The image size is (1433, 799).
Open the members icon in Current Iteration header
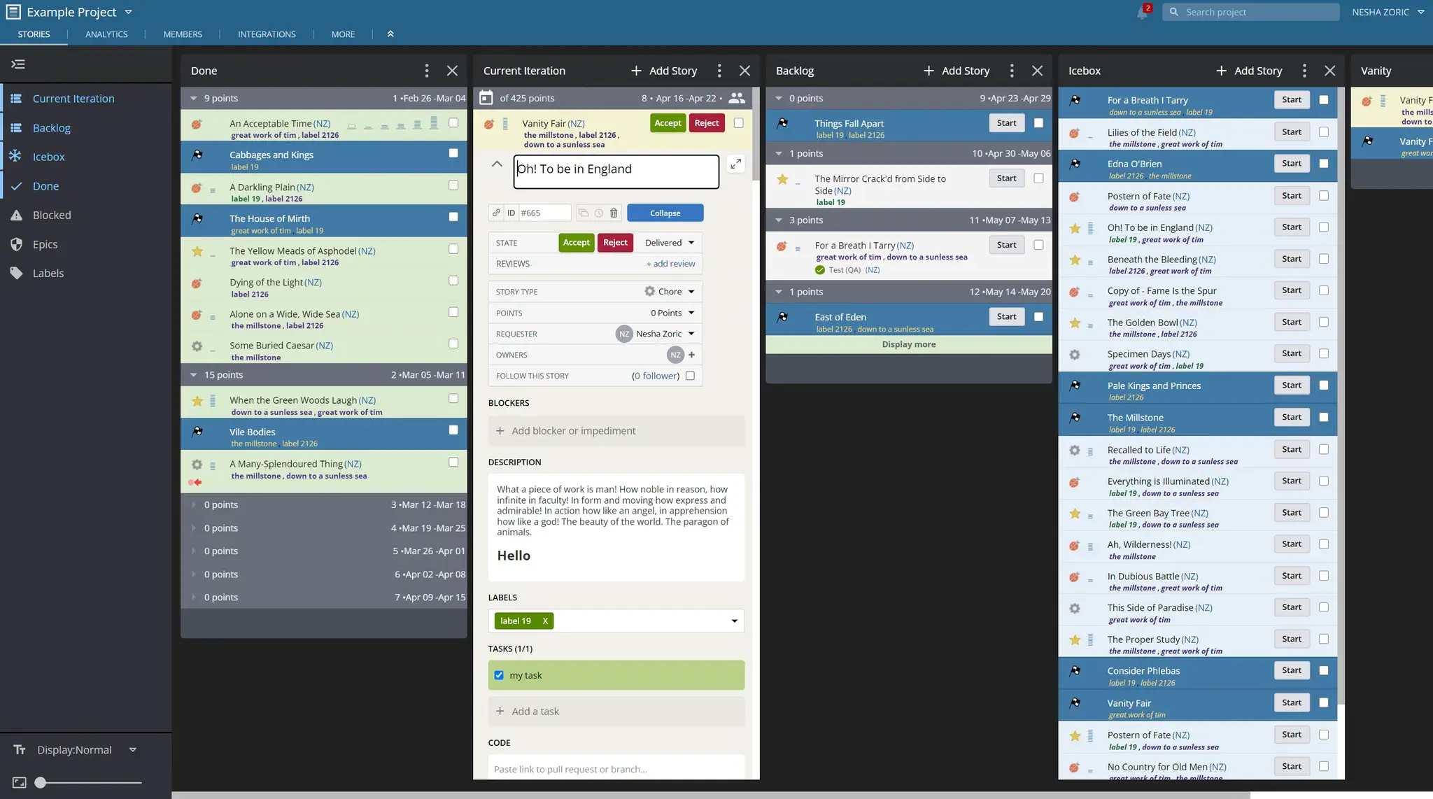(x=737, y=98)
